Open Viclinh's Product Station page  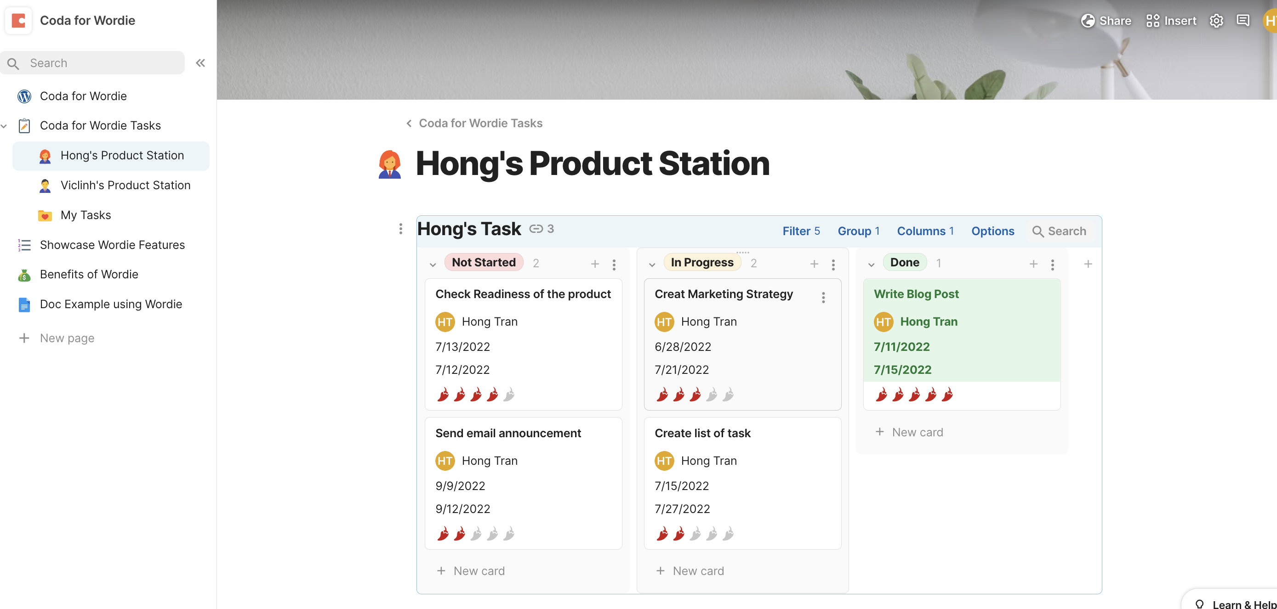pos(125,185)
